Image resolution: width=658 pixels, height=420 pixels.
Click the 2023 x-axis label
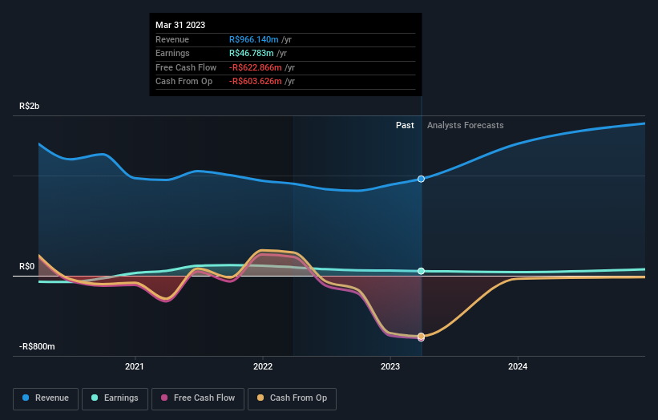click(x=390, y=367)
